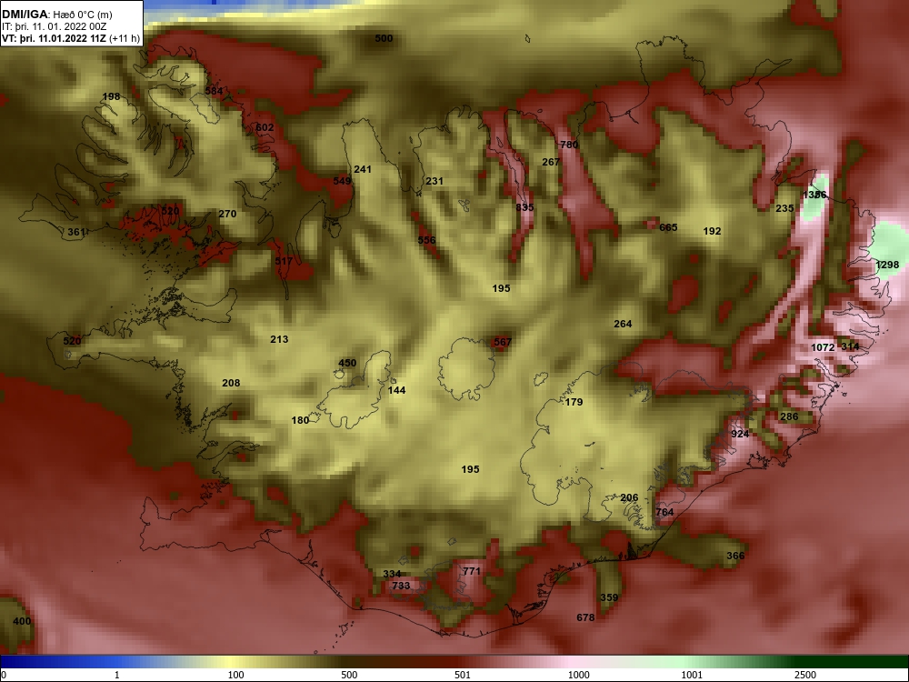This screenshot has height=682, width=909.
Task: Click the valid time line 'VT: þri. 11.01.2022 11Z'
Action: pyautogui.click(x=55, y=39)
